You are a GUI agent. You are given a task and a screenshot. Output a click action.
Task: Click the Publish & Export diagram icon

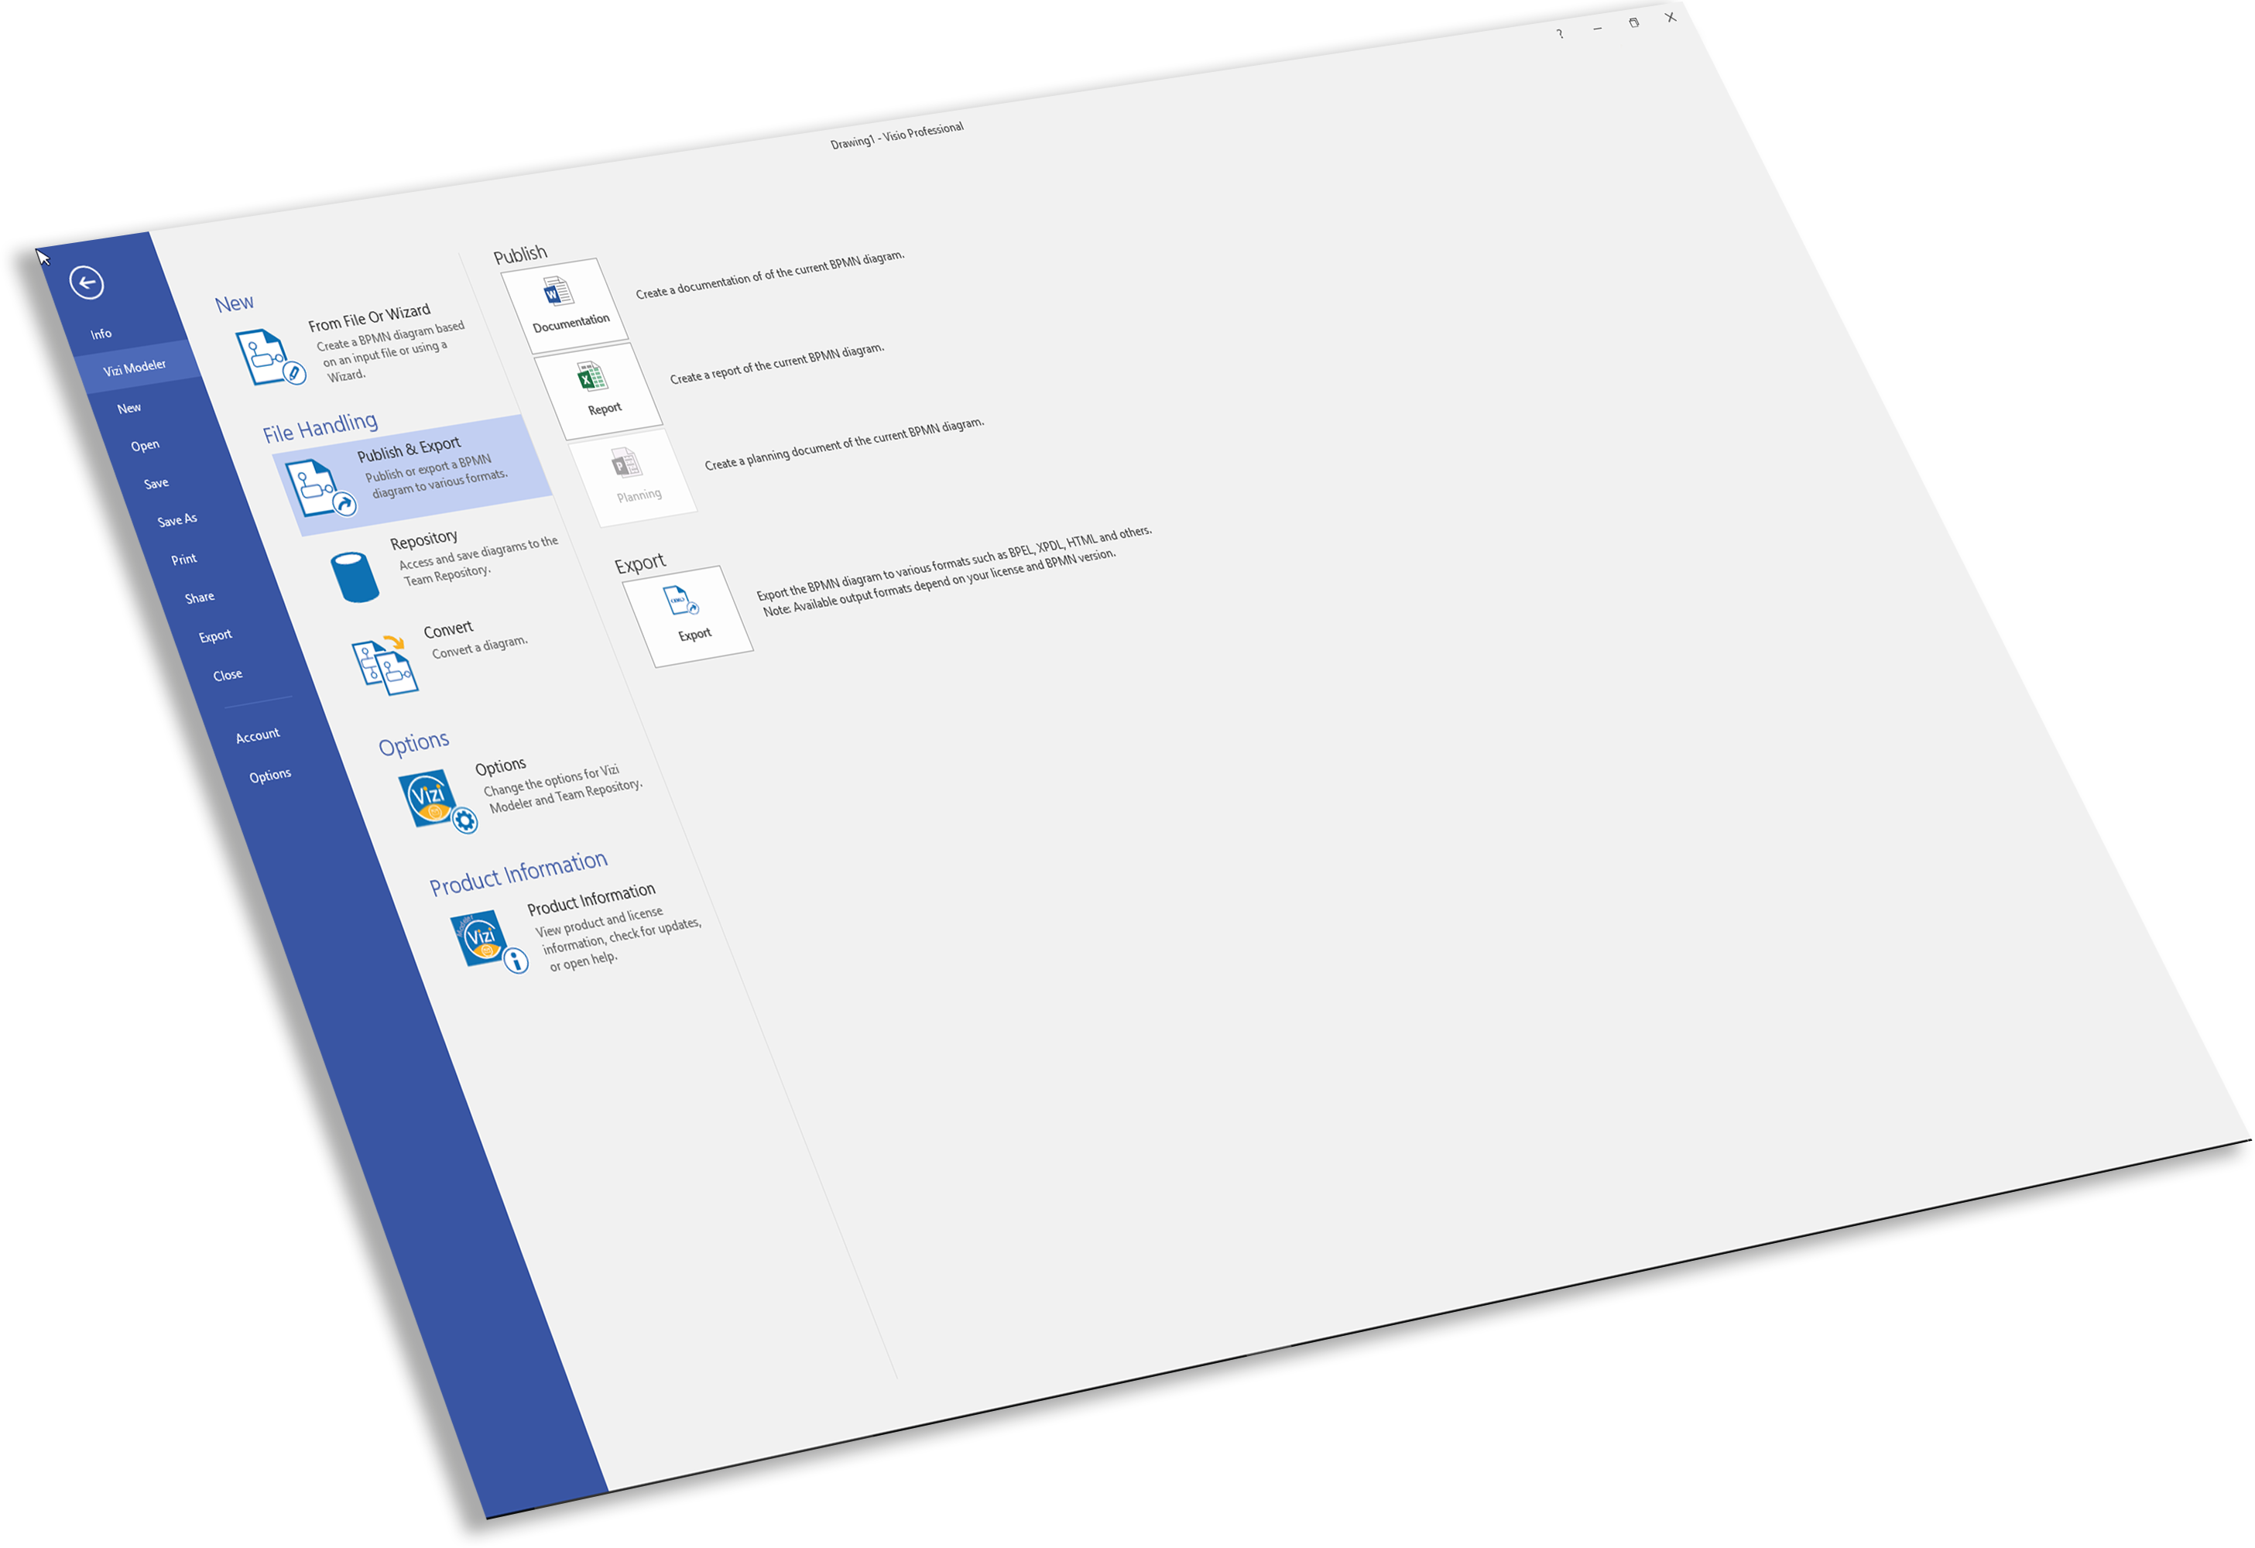(321, 488)
